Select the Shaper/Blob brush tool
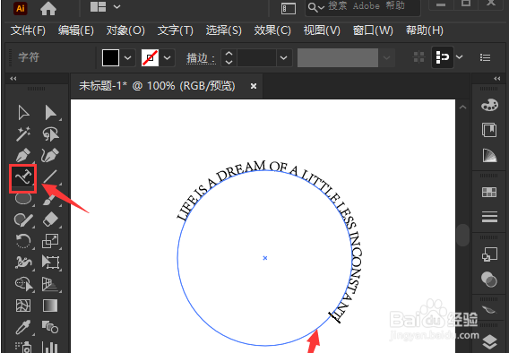The height and width of the screenshot is (353, 509). point(23,220)
